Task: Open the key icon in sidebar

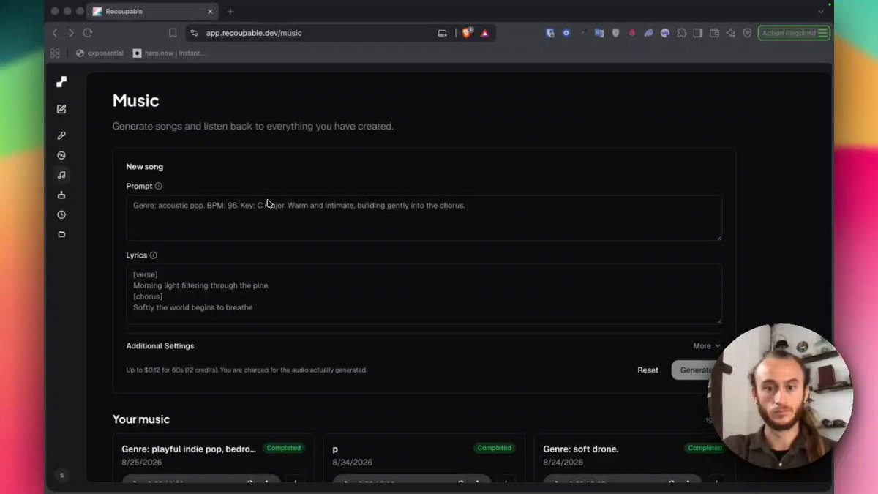Action: coord(61,135)
